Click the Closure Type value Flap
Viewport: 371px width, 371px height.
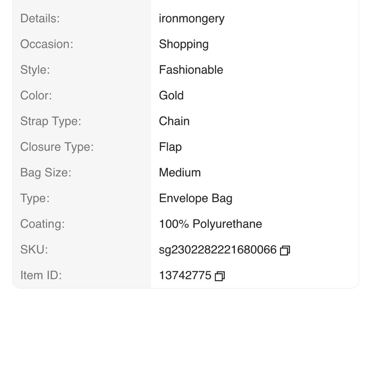(170, 147)
